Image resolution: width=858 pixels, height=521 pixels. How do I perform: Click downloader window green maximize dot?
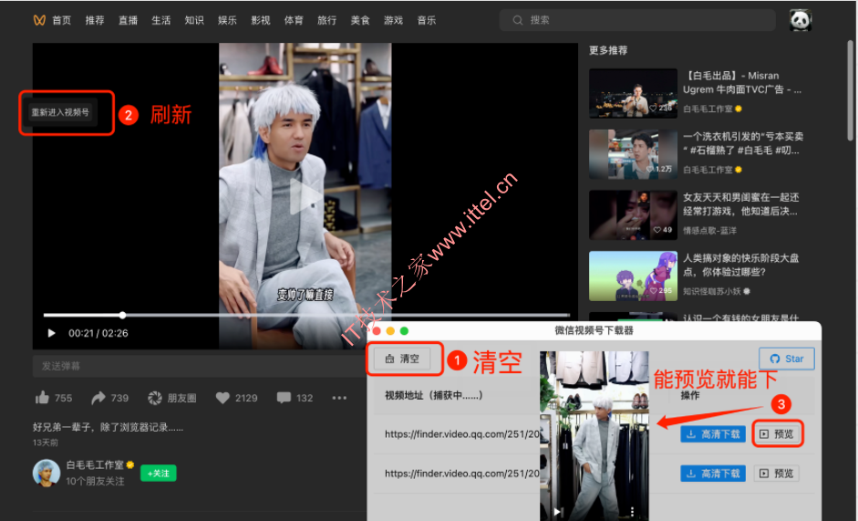click(404, 331)
